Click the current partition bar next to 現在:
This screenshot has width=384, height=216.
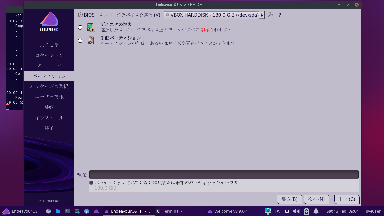(224, 174)
